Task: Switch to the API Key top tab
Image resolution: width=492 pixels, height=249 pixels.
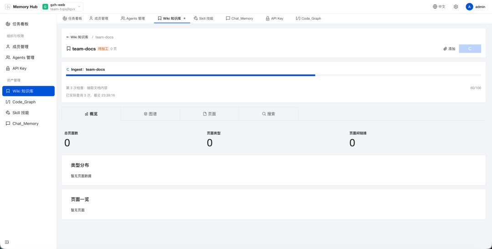Action: tap(275, 19)
